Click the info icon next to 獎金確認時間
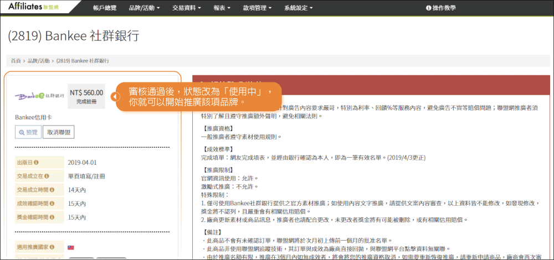 click(x=52, y=217)
